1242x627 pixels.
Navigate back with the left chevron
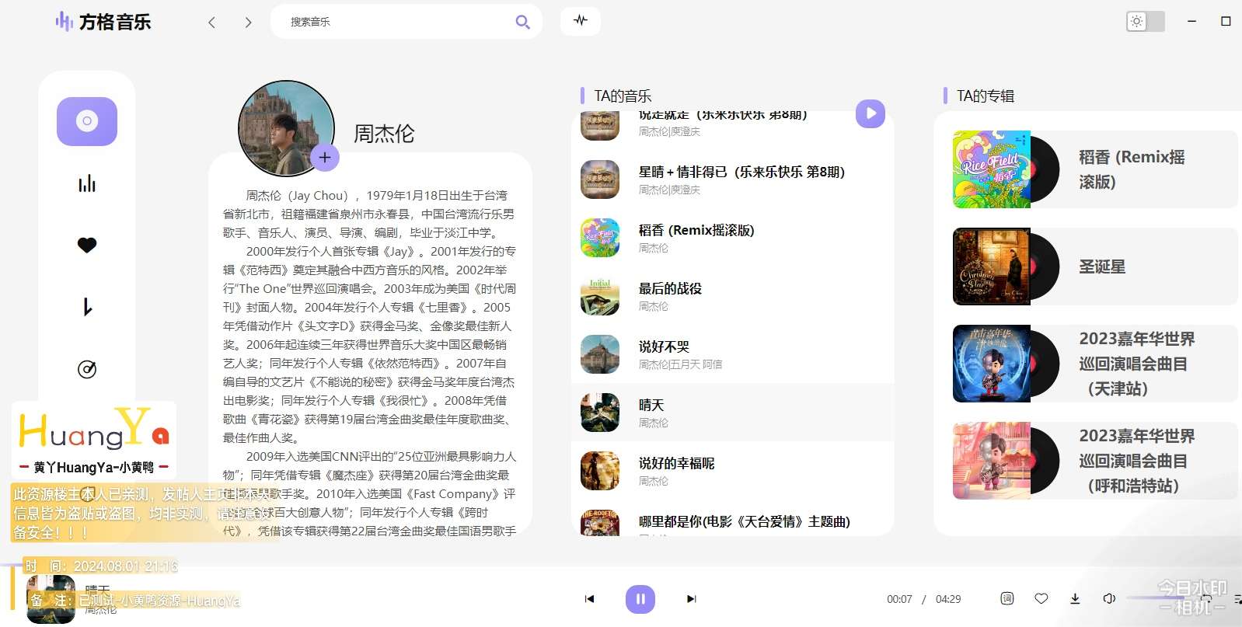(x=211, y=23)
